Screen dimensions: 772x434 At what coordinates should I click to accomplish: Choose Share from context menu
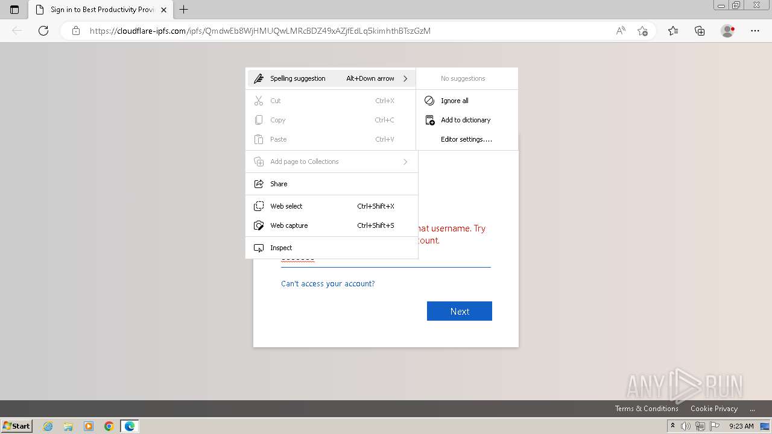[331, 184]
